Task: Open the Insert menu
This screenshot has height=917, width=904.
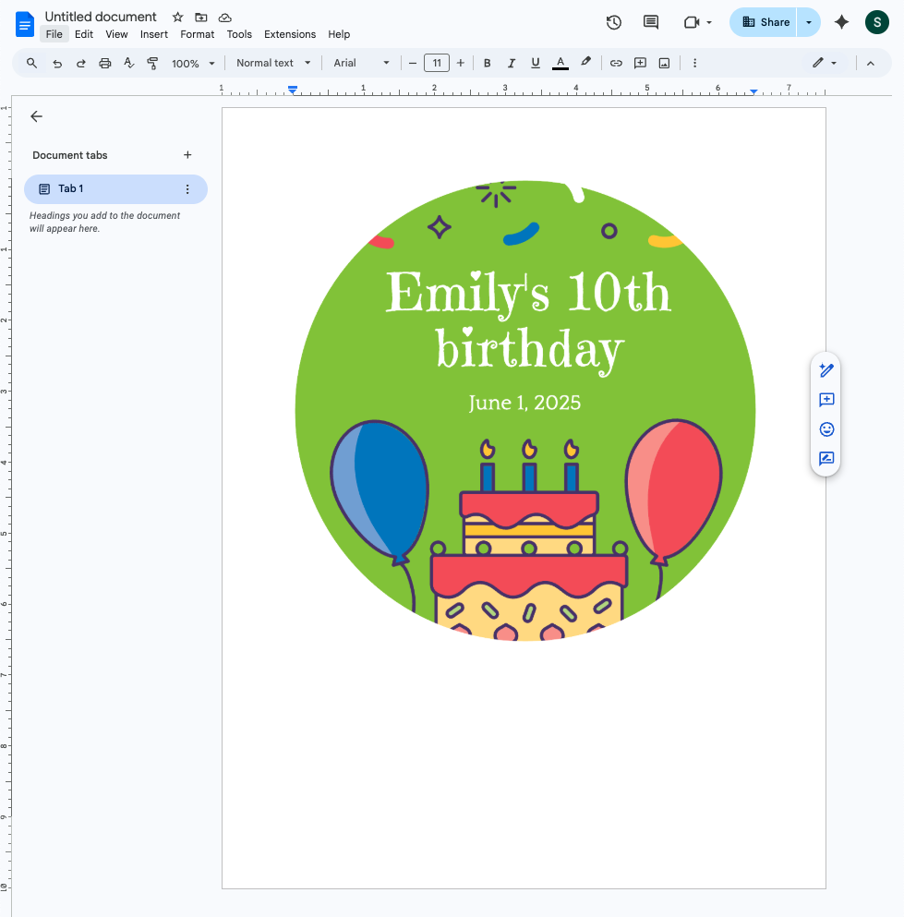Action: (x=153, y=34)
